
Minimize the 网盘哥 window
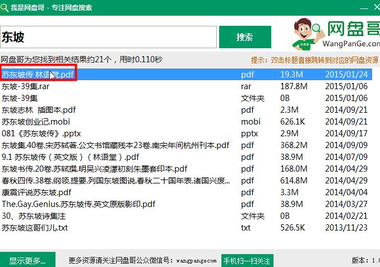pyautogui.click(x=364, y=8)
